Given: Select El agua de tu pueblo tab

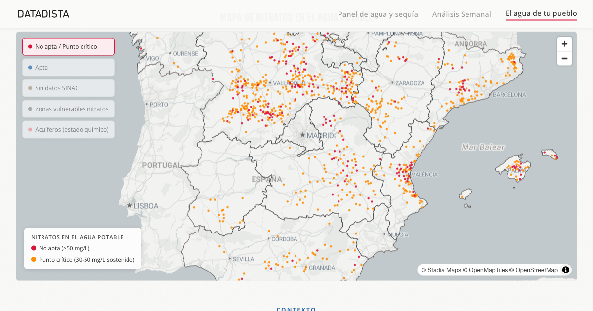Looking at the screenshot, I should pyautogui.click(x=541, y=14).
